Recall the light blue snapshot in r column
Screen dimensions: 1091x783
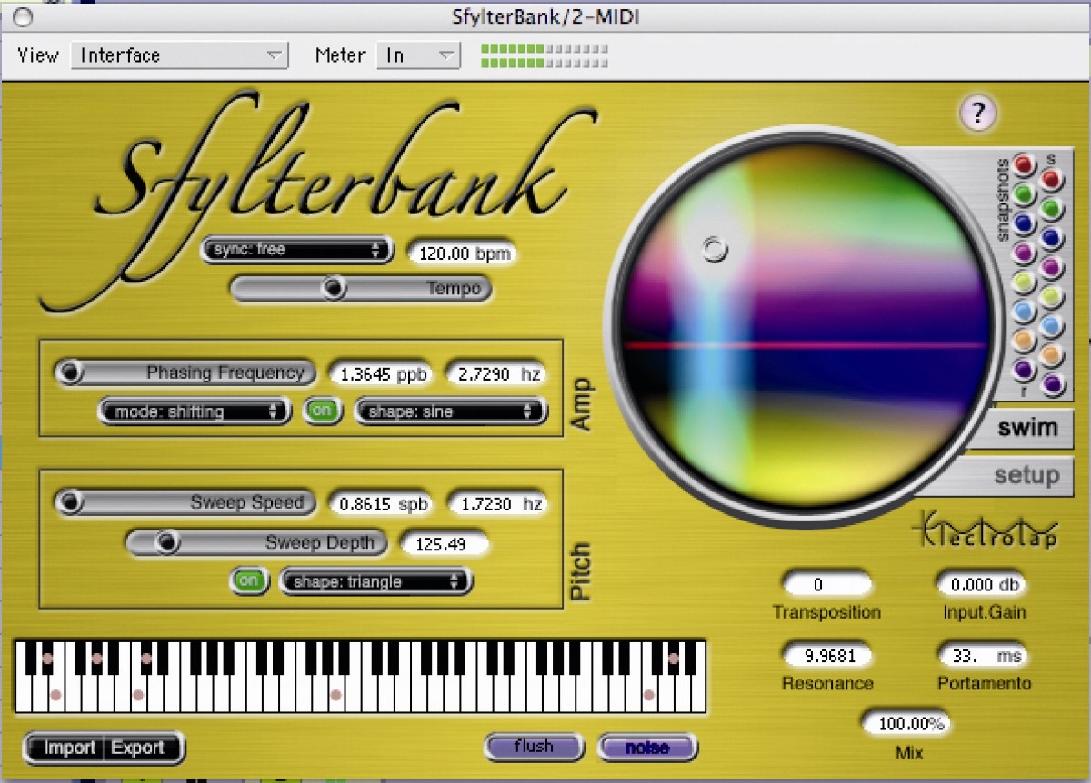[1026, 311]
